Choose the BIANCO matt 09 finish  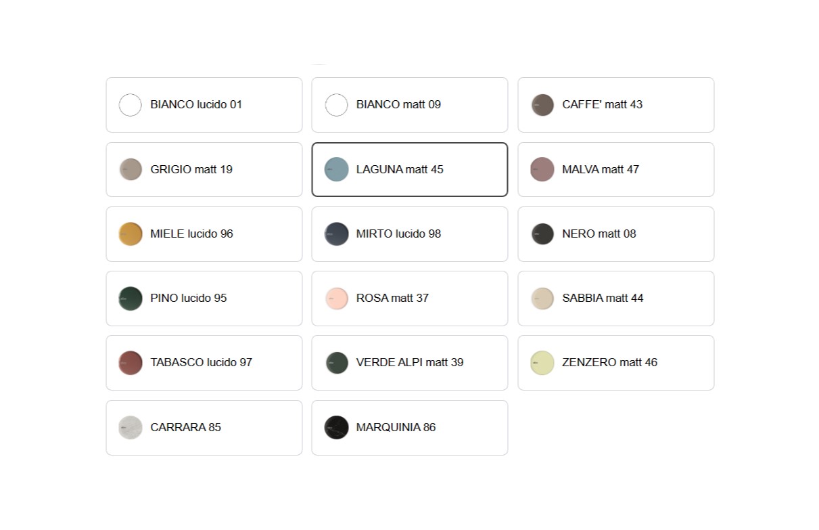(x=409, y=105)
